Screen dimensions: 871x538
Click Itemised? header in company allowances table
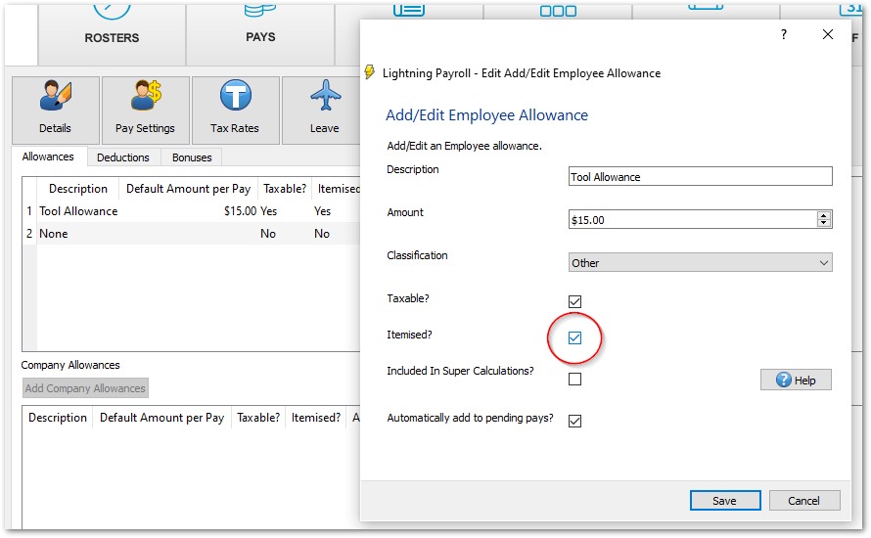pos(316,418)
